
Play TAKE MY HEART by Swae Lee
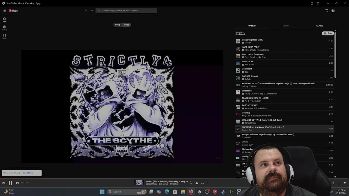tap(284, 107)
